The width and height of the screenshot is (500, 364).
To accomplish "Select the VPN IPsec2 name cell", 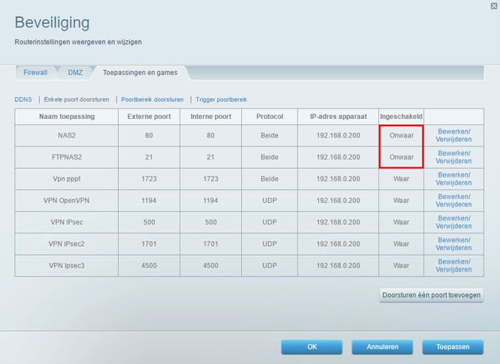I will (x=67, y=244).
